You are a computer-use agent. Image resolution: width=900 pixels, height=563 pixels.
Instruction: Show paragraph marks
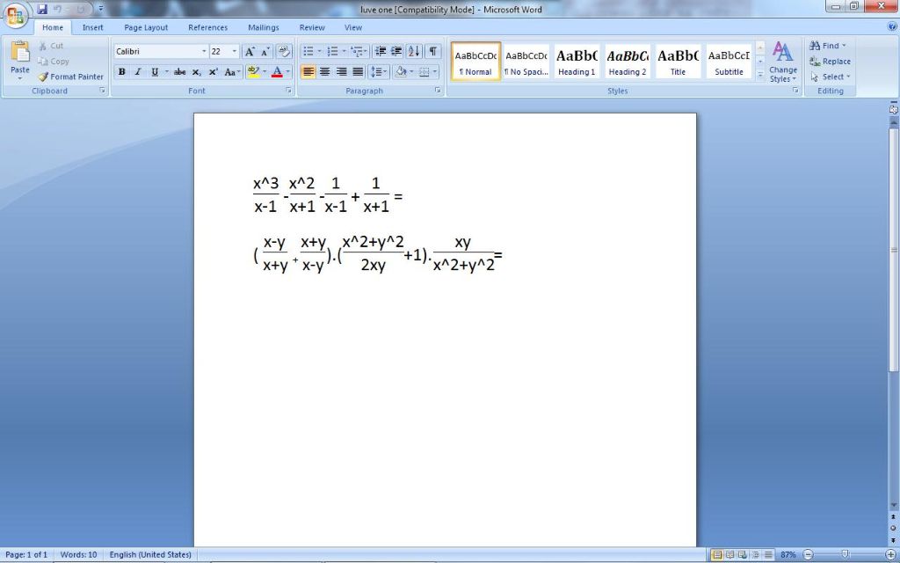432,52
